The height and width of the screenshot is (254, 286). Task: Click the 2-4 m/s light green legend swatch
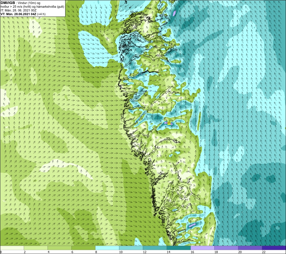(x=36, y=248)
